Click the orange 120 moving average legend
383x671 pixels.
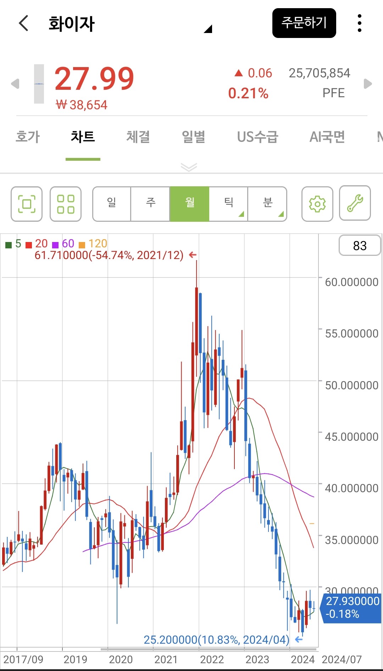[93, 244]
